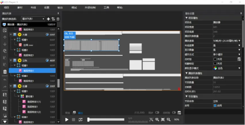The width and height of the screenshot is (245, 125).
Task: Undo using the sidebar undo arrow
Action: click(5, 80)
